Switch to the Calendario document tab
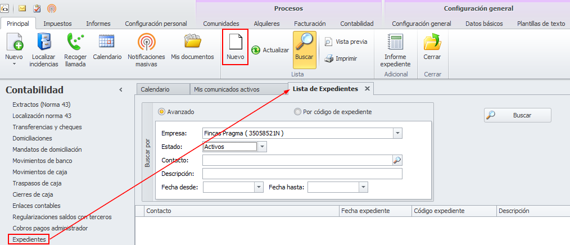This screenshot has height=245, width=570. point(163,89)
